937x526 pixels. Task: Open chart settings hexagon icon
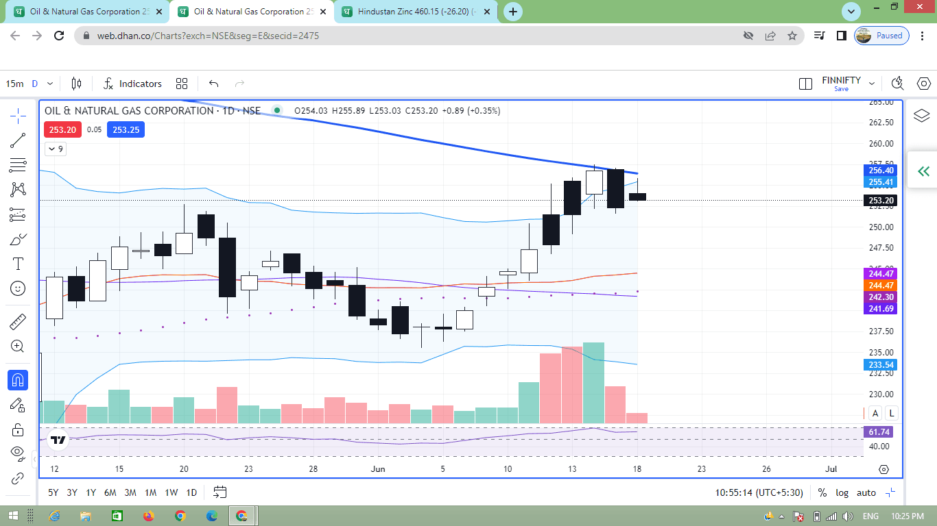click(x=924, y=84)
